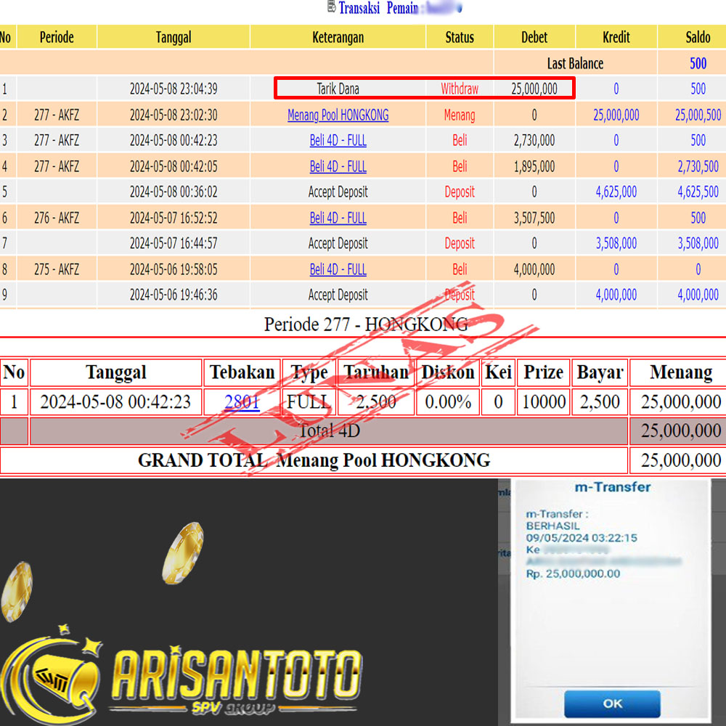
Task: Click the Transaksi Pemain document icon
Action: pyautogui.click(x=331, y=7)
